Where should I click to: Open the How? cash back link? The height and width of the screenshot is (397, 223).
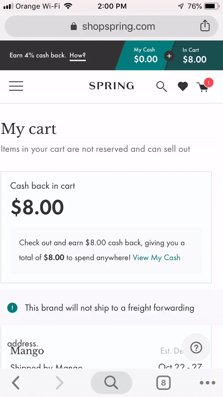[x=77, y=55]
